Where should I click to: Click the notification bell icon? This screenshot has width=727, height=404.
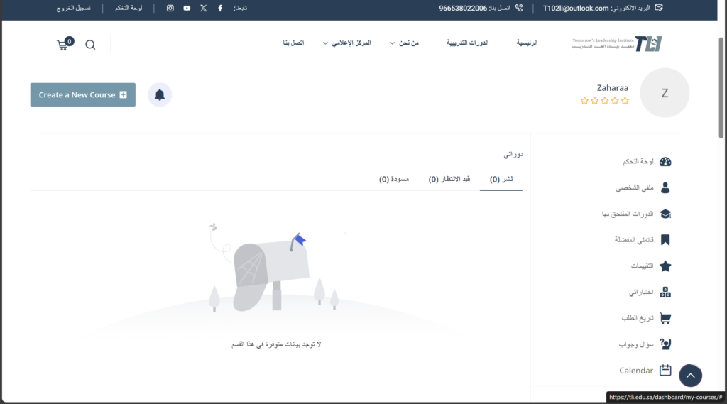160,95
